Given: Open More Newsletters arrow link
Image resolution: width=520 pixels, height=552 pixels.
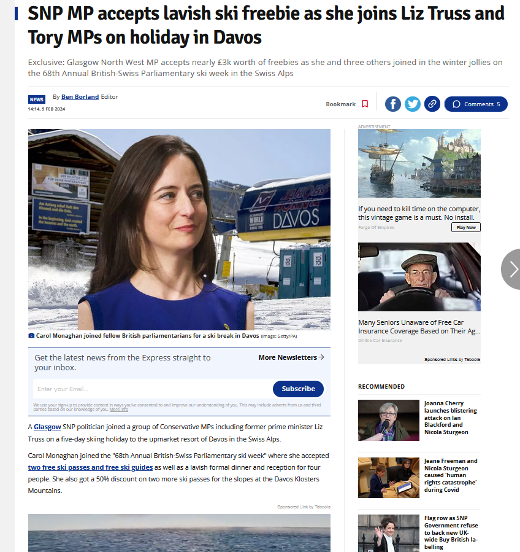Looking at the screenshot, I should (291, 357).
